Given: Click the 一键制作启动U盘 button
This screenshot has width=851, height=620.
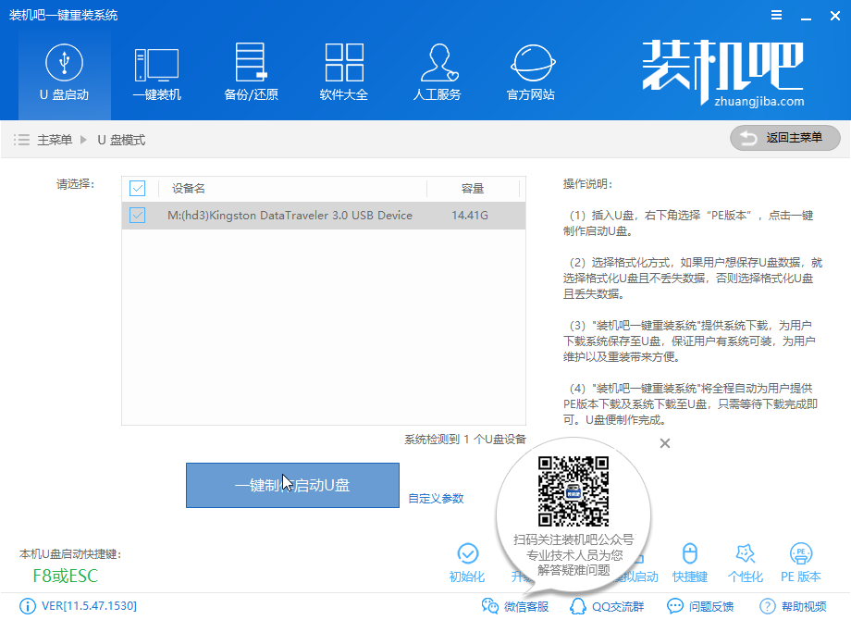Looking at the screenshot, I should click(x=292, y=486).
